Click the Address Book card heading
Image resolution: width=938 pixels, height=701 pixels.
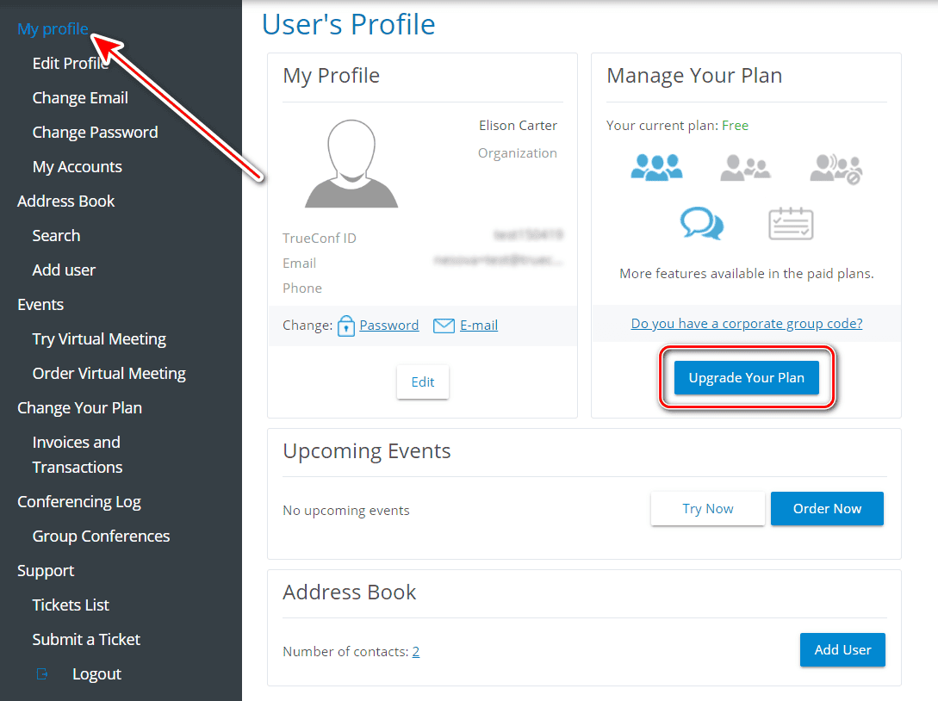[x=350, y=592]
